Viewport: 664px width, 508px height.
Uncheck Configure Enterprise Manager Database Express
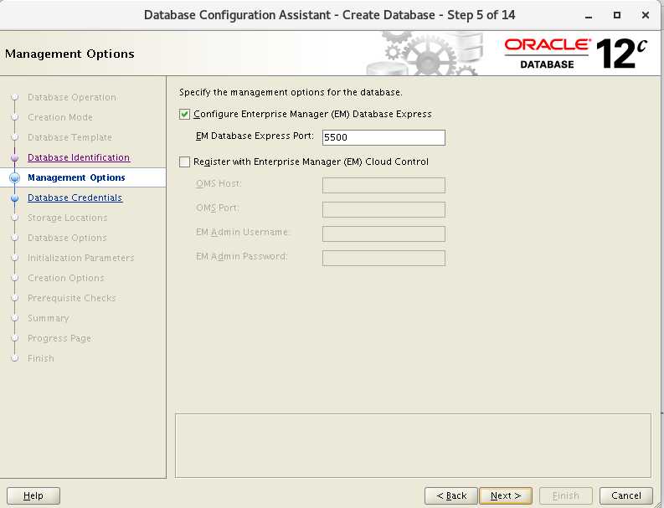[x=185, y=115]
